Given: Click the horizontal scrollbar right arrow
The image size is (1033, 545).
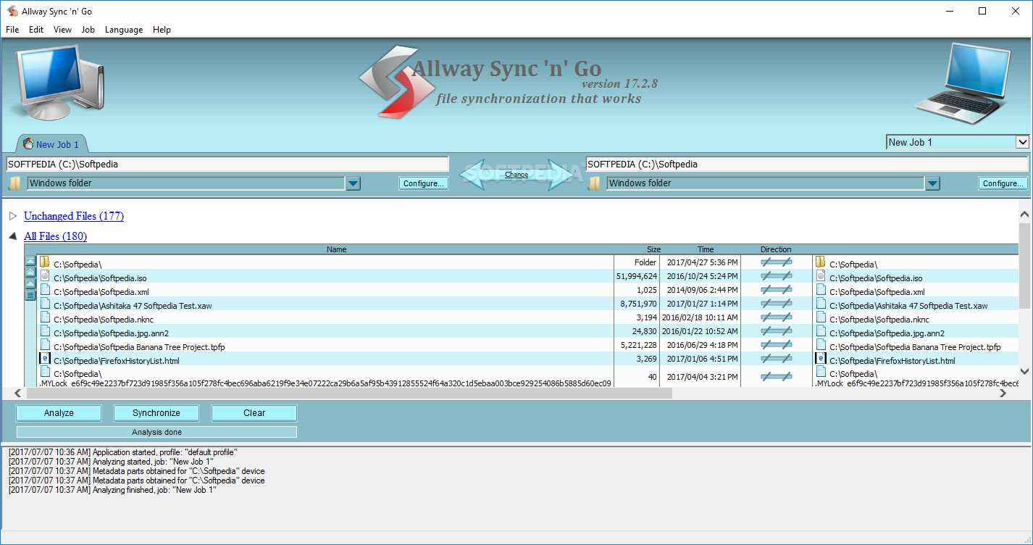Looking at the screenshot, I should (1003, 393).
